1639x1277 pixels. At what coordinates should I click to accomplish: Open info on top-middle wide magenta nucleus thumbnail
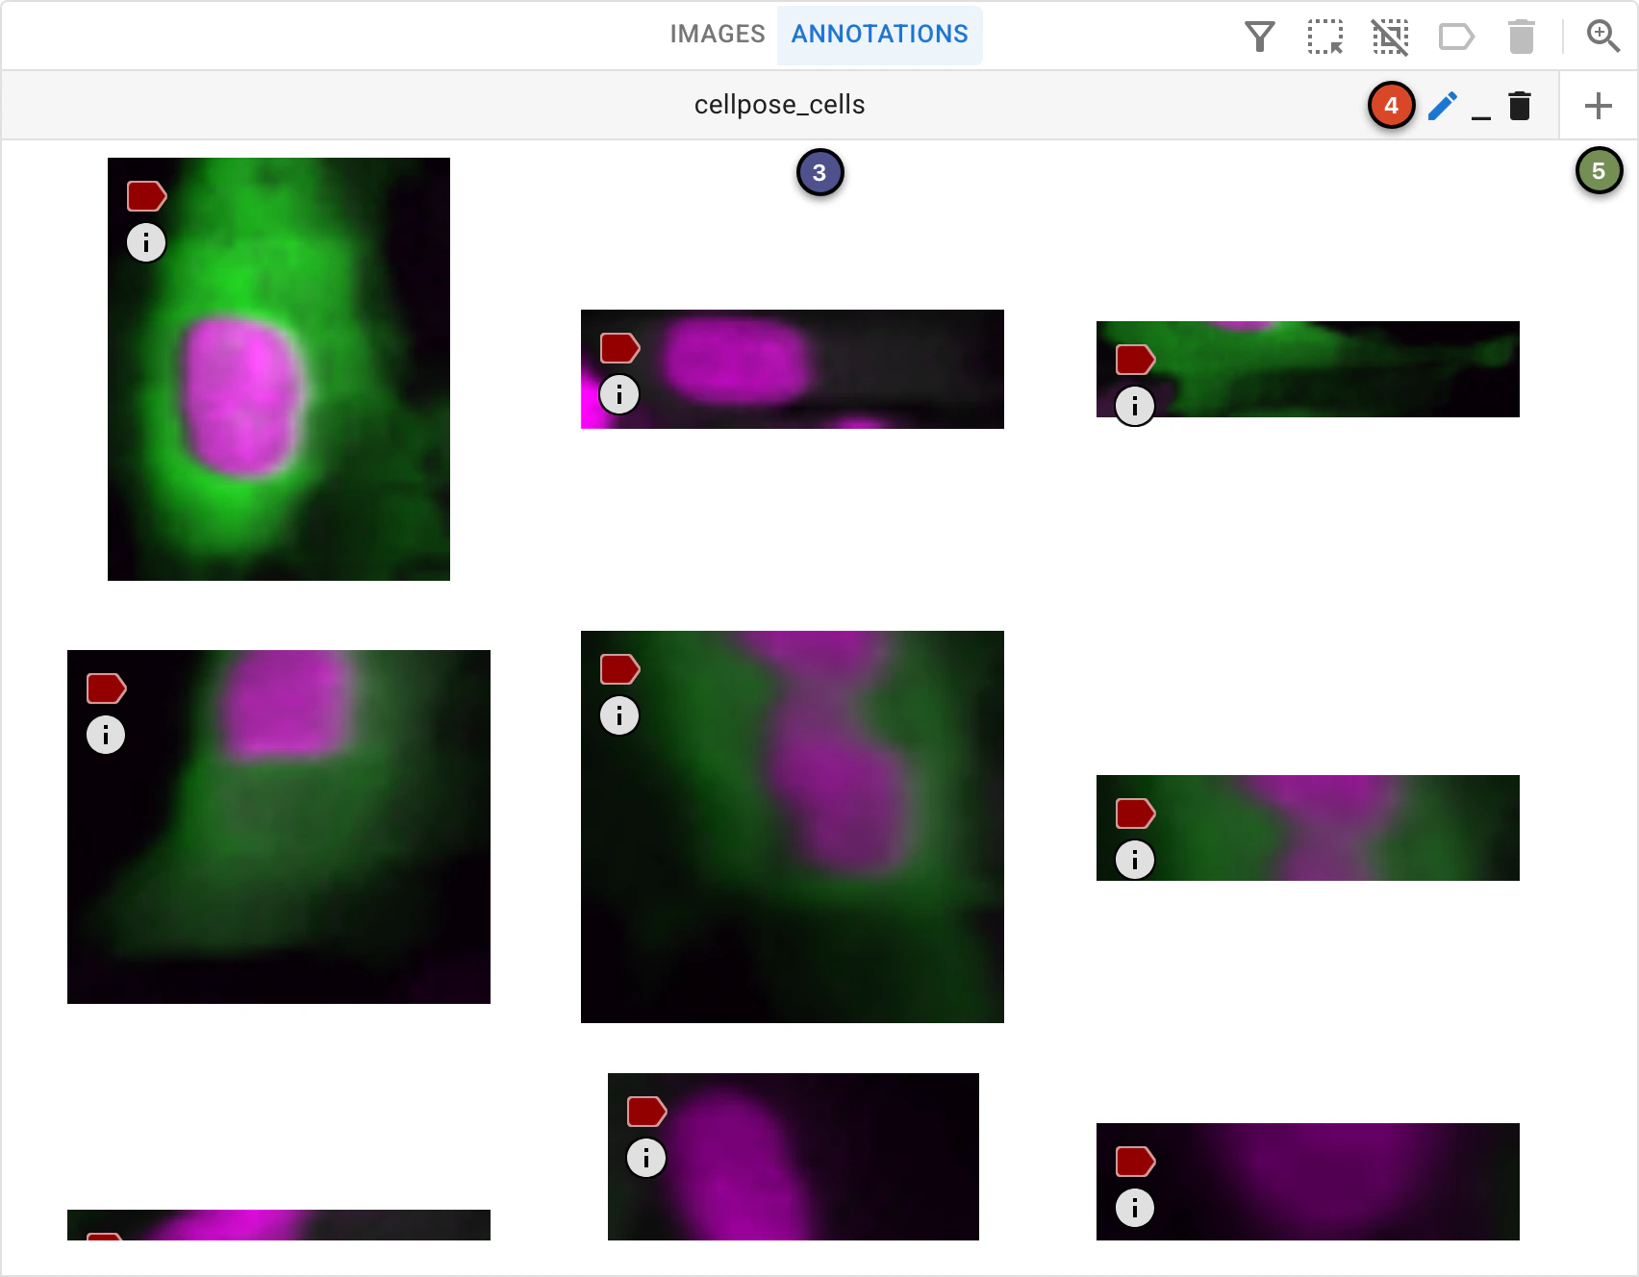pyautogui.click(x=619, y=394)
